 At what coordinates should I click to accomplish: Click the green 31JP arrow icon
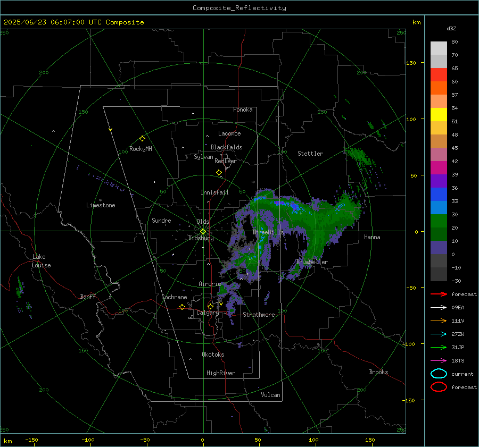tap(439, 347)
